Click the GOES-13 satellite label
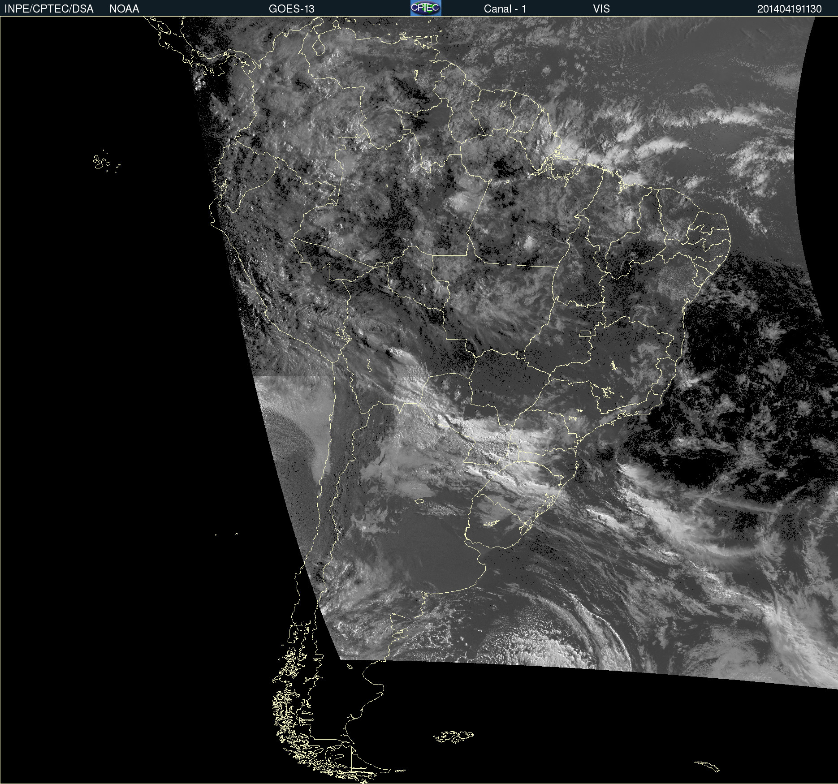Viewport: 838px width, 784px height. coord(291,9)
